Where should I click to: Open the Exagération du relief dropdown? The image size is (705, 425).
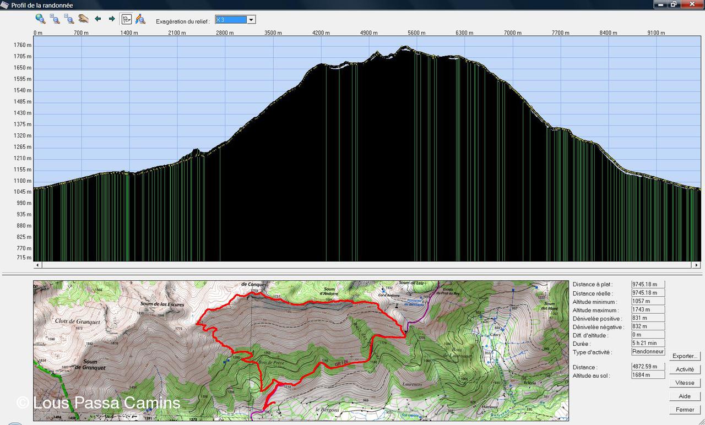click(251, 20)
